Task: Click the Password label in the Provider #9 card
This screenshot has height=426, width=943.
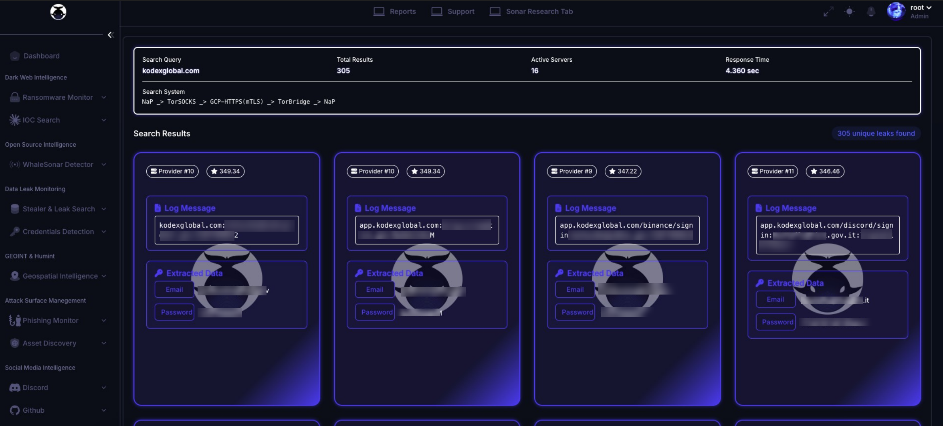Action: coord(575,312)
